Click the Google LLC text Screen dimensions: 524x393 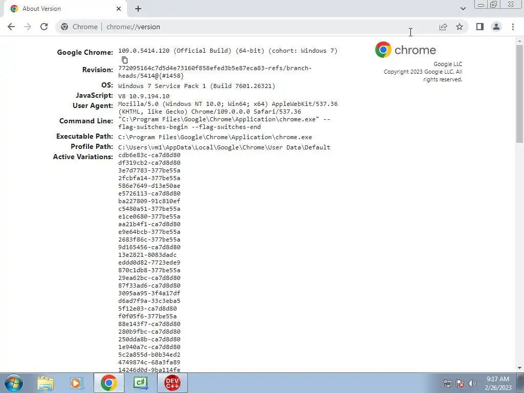coord(448,64)
